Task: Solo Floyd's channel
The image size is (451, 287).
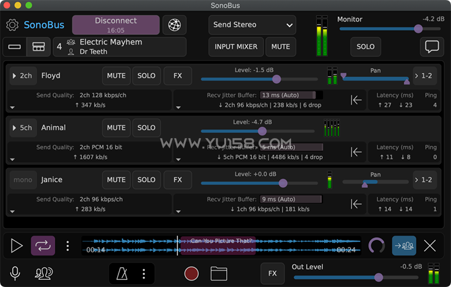Action: 146,76
